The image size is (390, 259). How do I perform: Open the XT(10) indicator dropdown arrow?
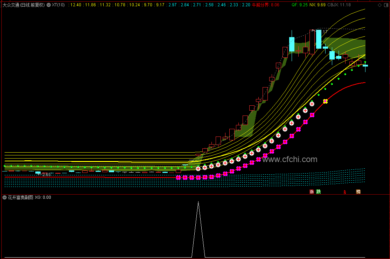click(x=49, y=5)
